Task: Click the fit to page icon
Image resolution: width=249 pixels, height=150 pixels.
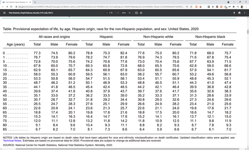Action: [x=136, y=13]
